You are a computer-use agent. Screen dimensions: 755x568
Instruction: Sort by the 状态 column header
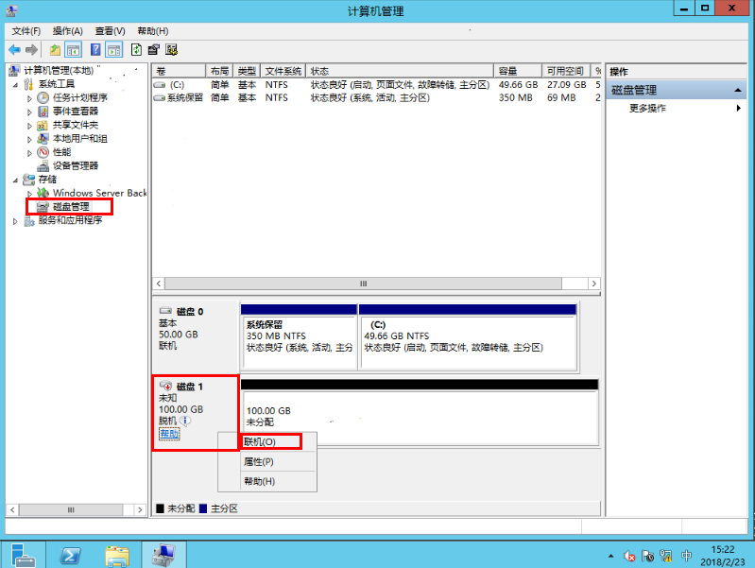click(400, 71)
